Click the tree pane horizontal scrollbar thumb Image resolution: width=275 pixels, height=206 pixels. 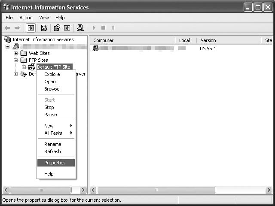pyautogui.click(x=41, y=190)
